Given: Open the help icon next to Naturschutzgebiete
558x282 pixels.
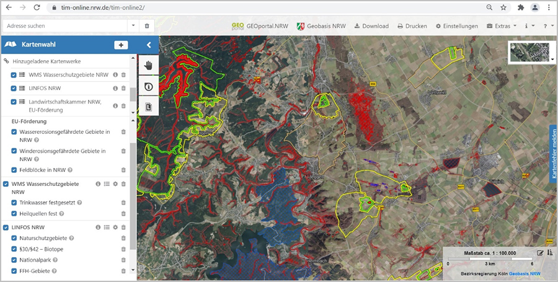Looking at the screenshot, I should click(x=71, y=238).
